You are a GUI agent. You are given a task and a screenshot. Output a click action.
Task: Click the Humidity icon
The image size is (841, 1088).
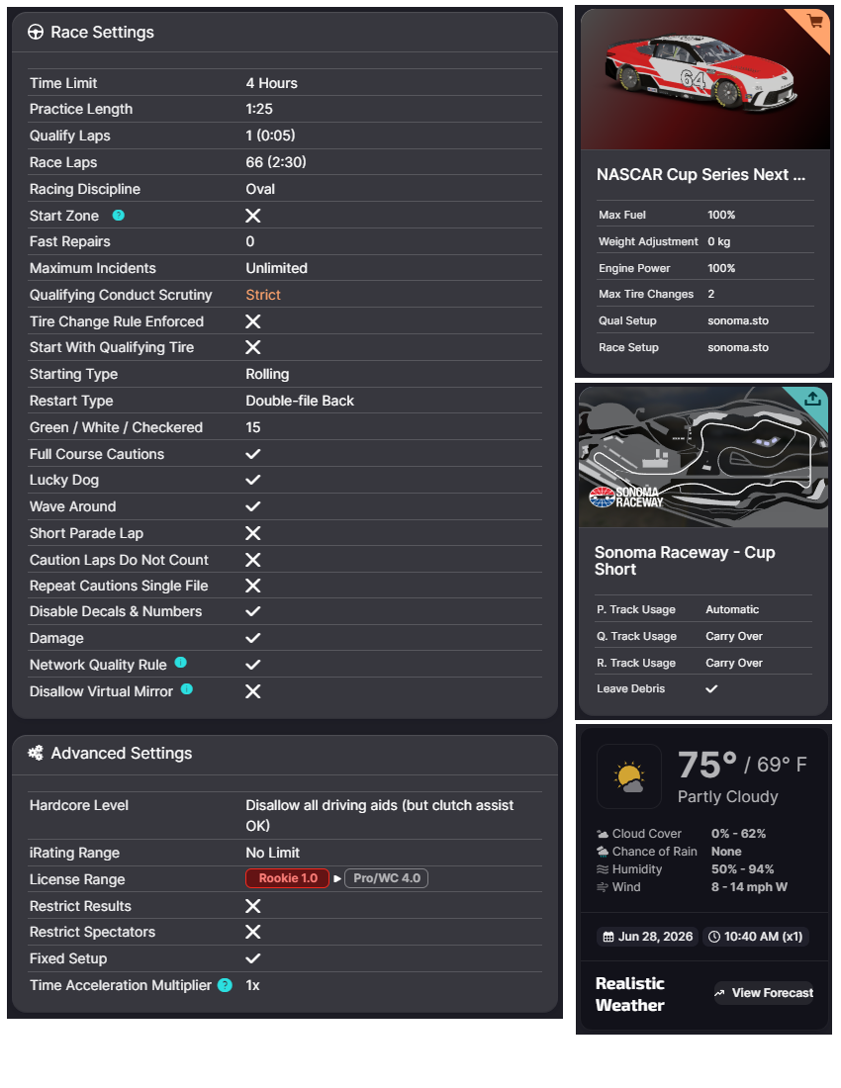pos(603,869)
